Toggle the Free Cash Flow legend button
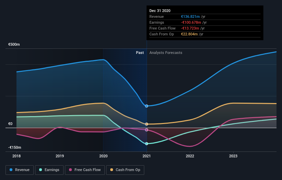Screen dimensions: 282x180 click(x=85, y=170)
